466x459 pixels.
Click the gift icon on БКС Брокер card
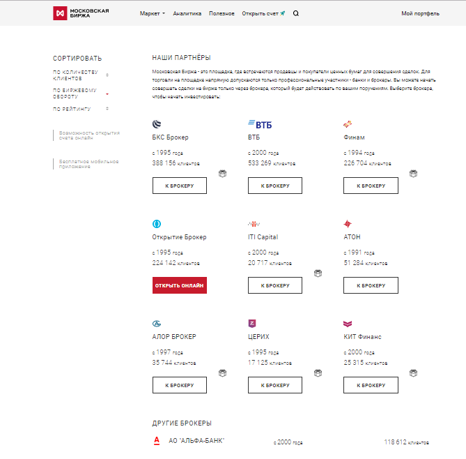pyautogui.click(x=223, y=173)
